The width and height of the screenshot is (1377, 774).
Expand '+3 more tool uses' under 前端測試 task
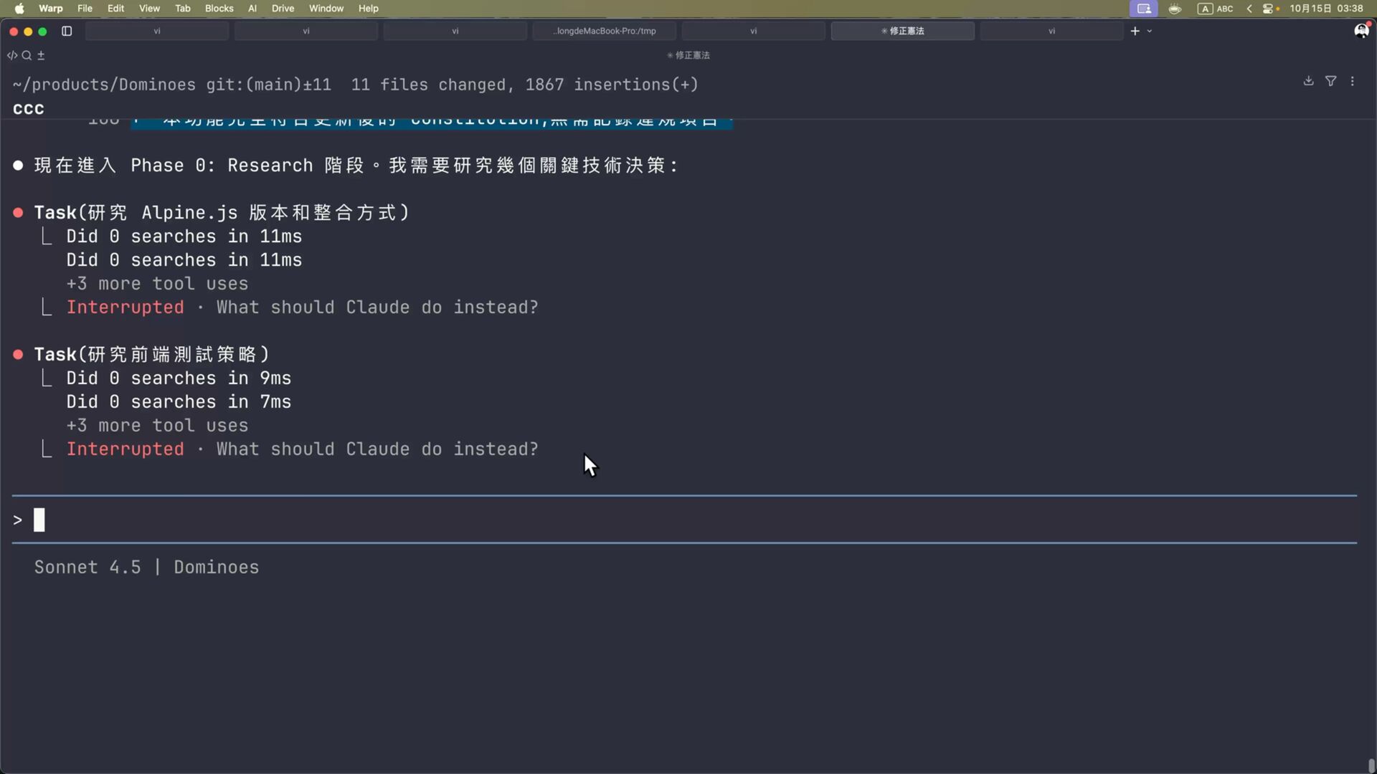coord(157,426)
